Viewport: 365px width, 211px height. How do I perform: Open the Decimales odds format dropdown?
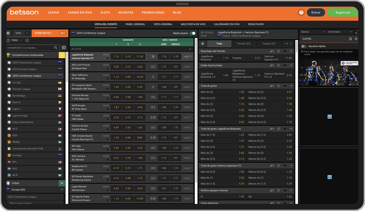(340, 32)
